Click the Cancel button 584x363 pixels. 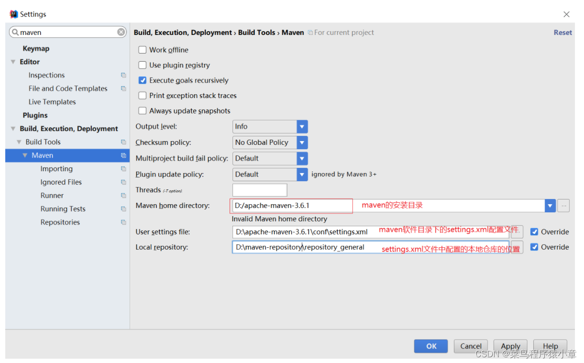click(x=471, y=346)
